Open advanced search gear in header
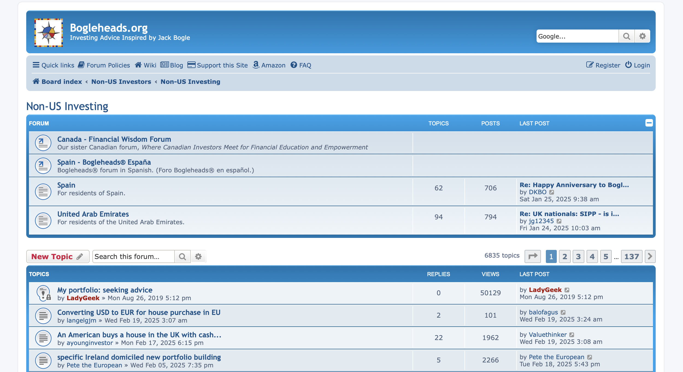Image resolution: width=683 pixels, height=372 pixels. pos(642,36)
